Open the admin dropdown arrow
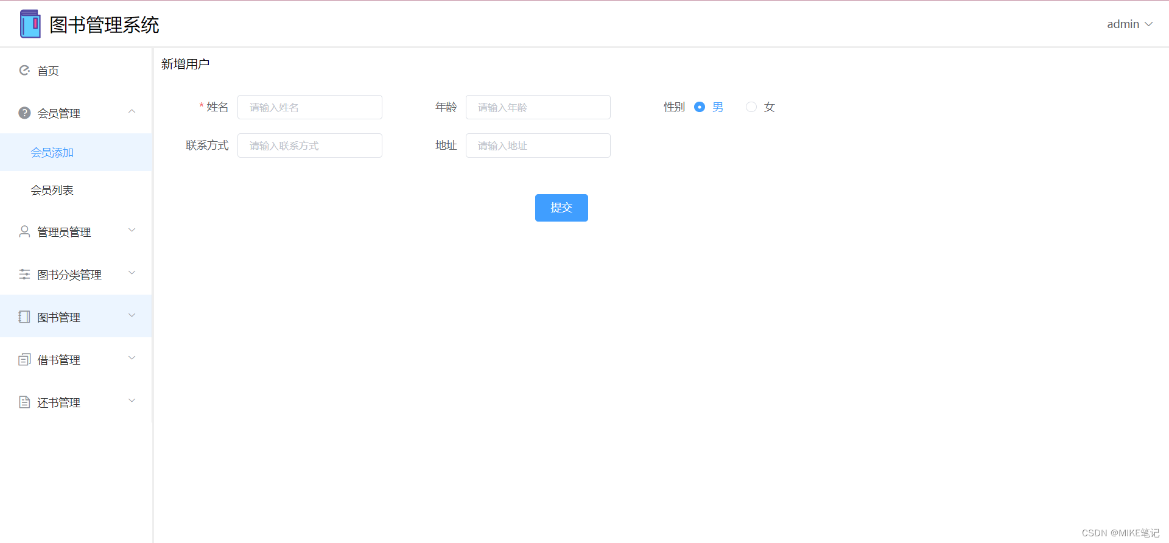Screen dimensions: 1169x543 [x=1149, y=24]
